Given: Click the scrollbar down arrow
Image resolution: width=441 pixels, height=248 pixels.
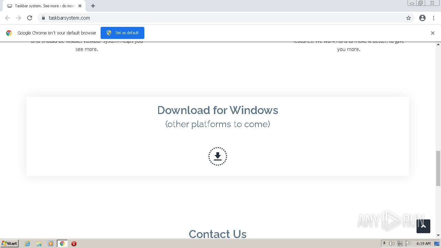Looking at the screenshot, I should tap(438, 235).
